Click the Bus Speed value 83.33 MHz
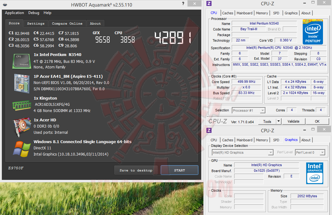Viewport: 332px width, 215px height. coord(246,93)
